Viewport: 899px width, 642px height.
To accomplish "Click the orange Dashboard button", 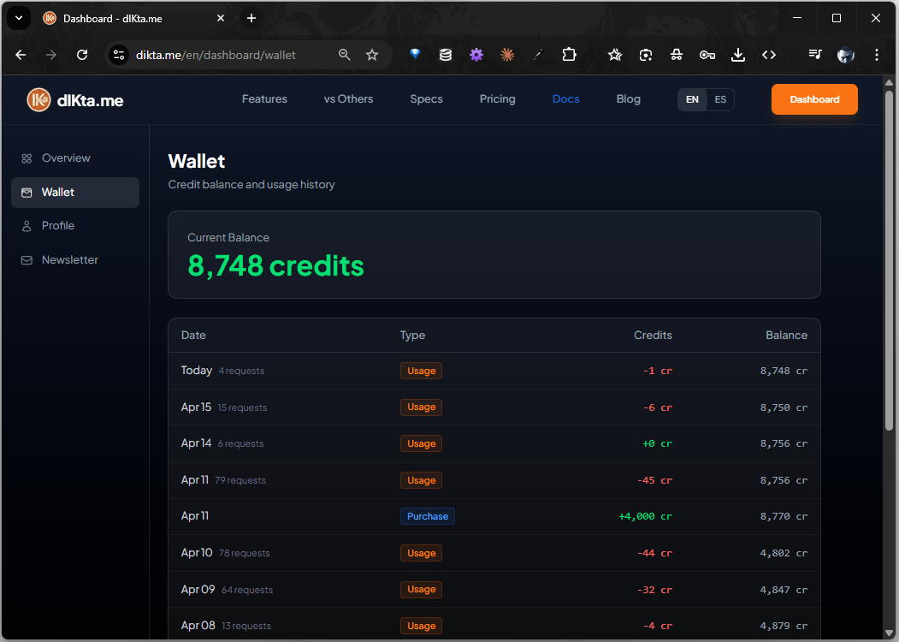I will pos(813,99).
